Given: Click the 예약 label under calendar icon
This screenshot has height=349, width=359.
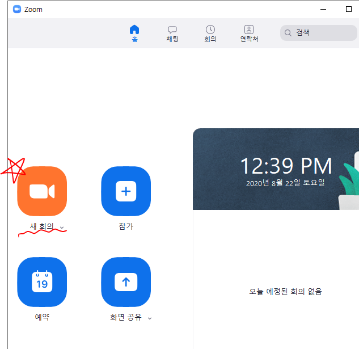Looking at the screenshot, I should click(42, 317).
